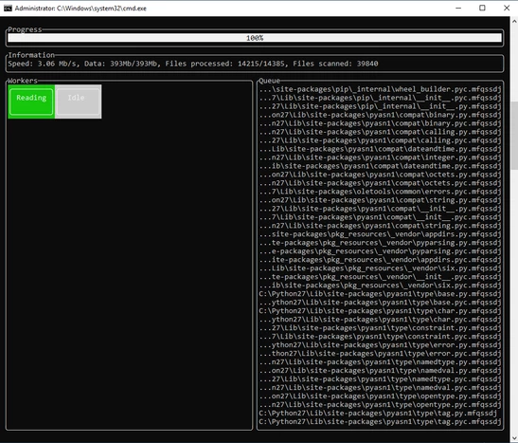Image resolution: width=518 pixels, height=443 pixels.
Task: Select queue entry compat\string.pyc.mfqssdj
Action: pyautogui.click(x=380, y=226)
